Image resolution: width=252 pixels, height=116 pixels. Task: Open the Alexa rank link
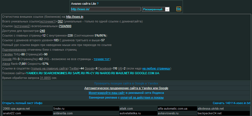point(6,64)
